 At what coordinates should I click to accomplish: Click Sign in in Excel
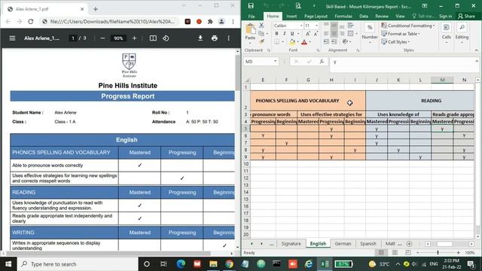point(445,16)
